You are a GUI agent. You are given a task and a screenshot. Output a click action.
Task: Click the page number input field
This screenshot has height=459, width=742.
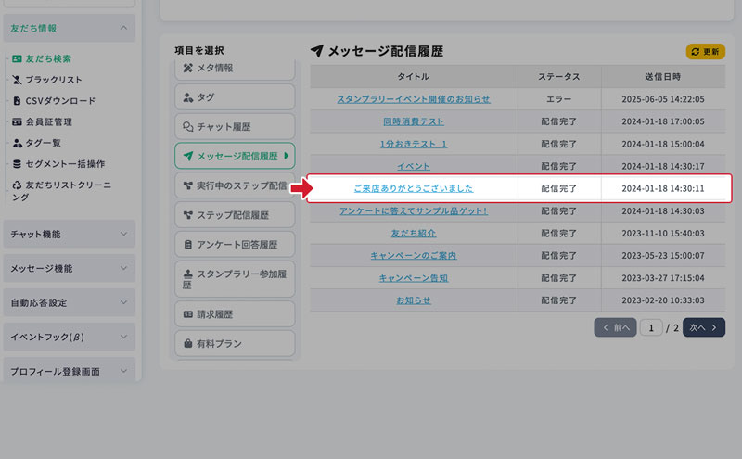(651, 327)
